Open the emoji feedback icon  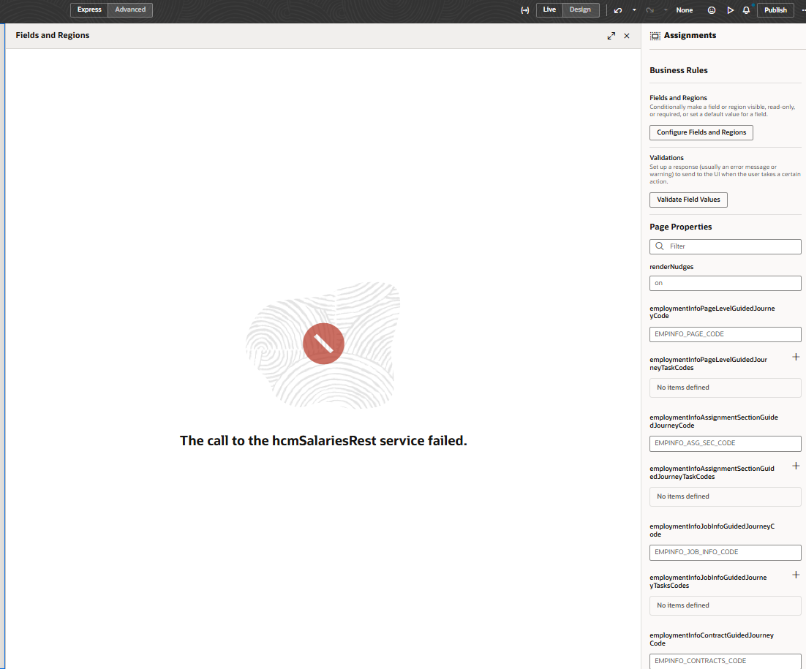pos(711,10)
